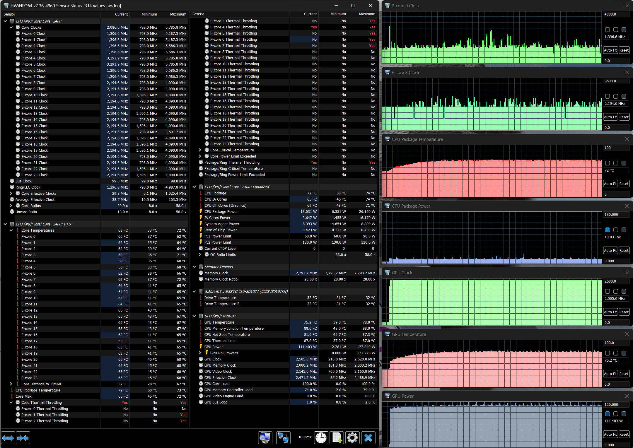Collapse the Core Clocks tree group

pyautogui.click(x=11, y=27)
